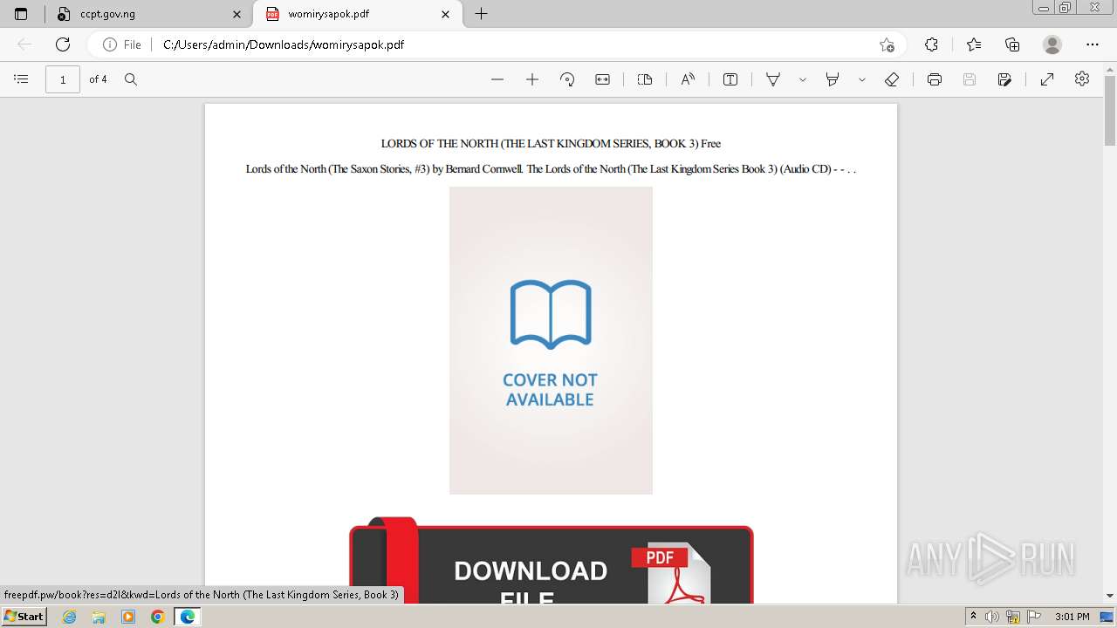
Task: Close the womirysapok.pdf tab
Action: [446, 14]
